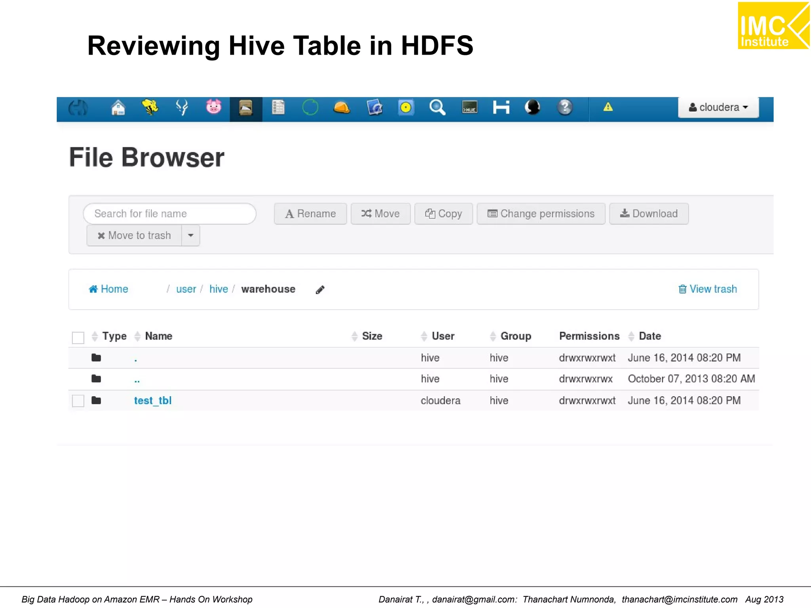Viewport: 811px width, 608px height.
Task: Open the Metastore tables document icon
Action: [x=278, y=107]
